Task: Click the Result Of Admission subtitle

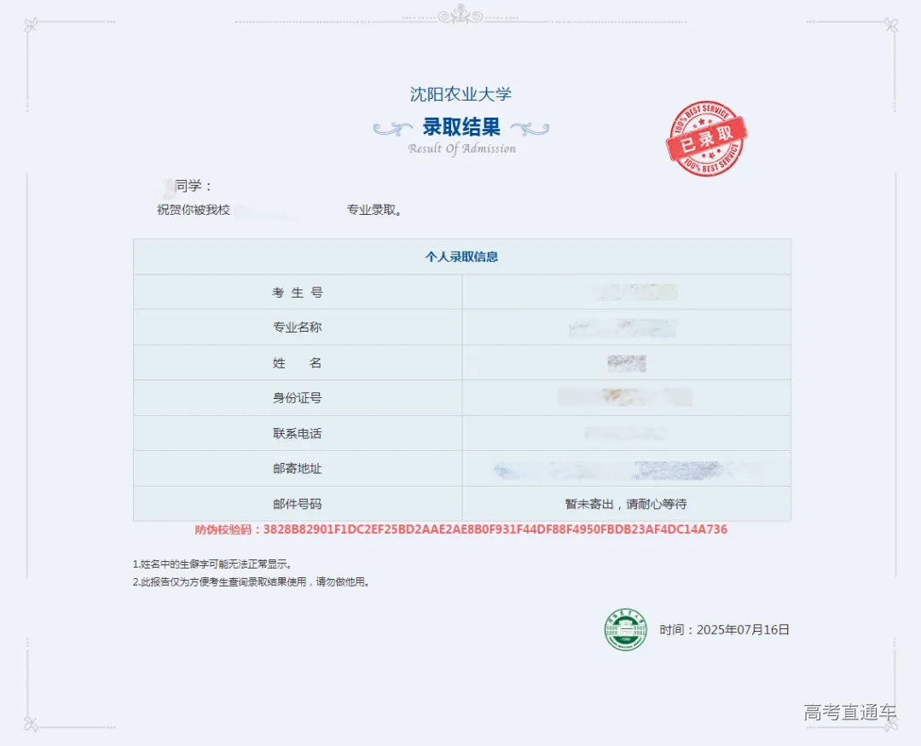Action: coord(461,148)
